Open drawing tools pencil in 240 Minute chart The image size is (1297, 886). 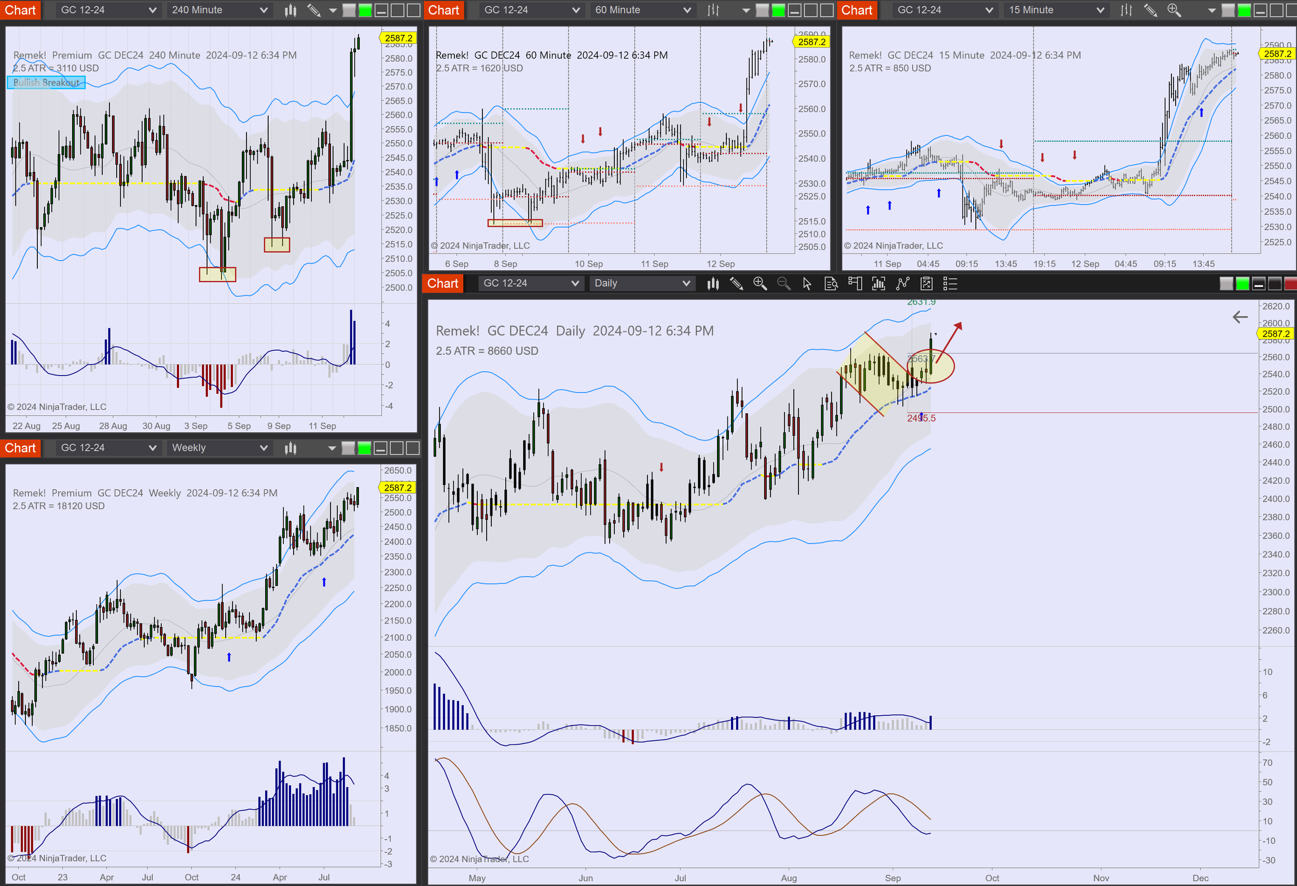tap(314, 10)
